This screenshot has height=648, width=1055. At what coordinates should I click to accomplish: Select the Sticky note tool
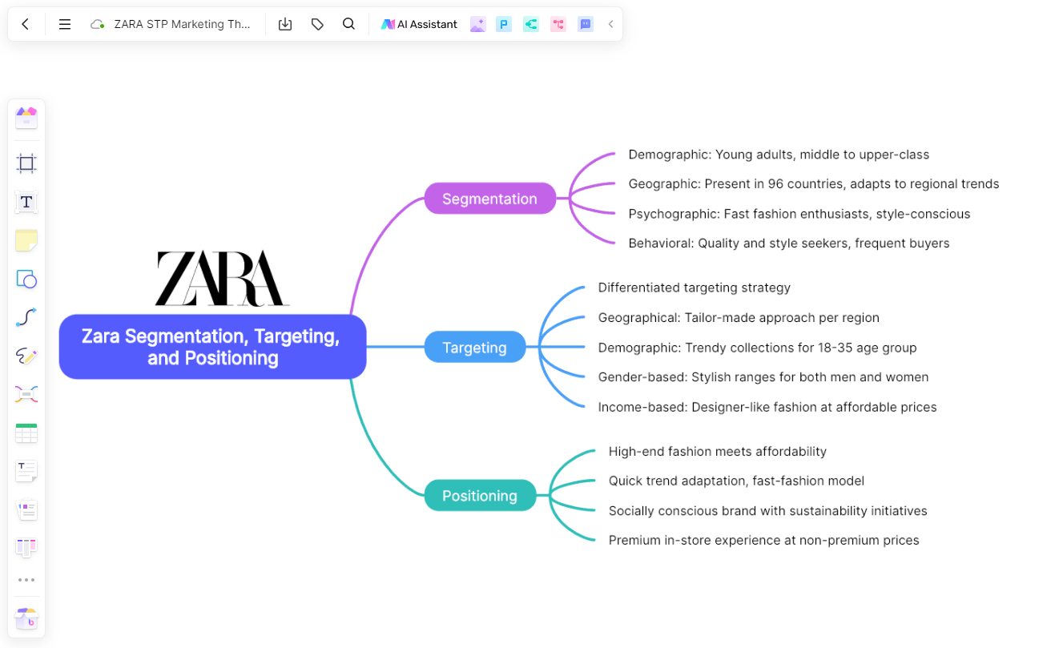point(26,240)
